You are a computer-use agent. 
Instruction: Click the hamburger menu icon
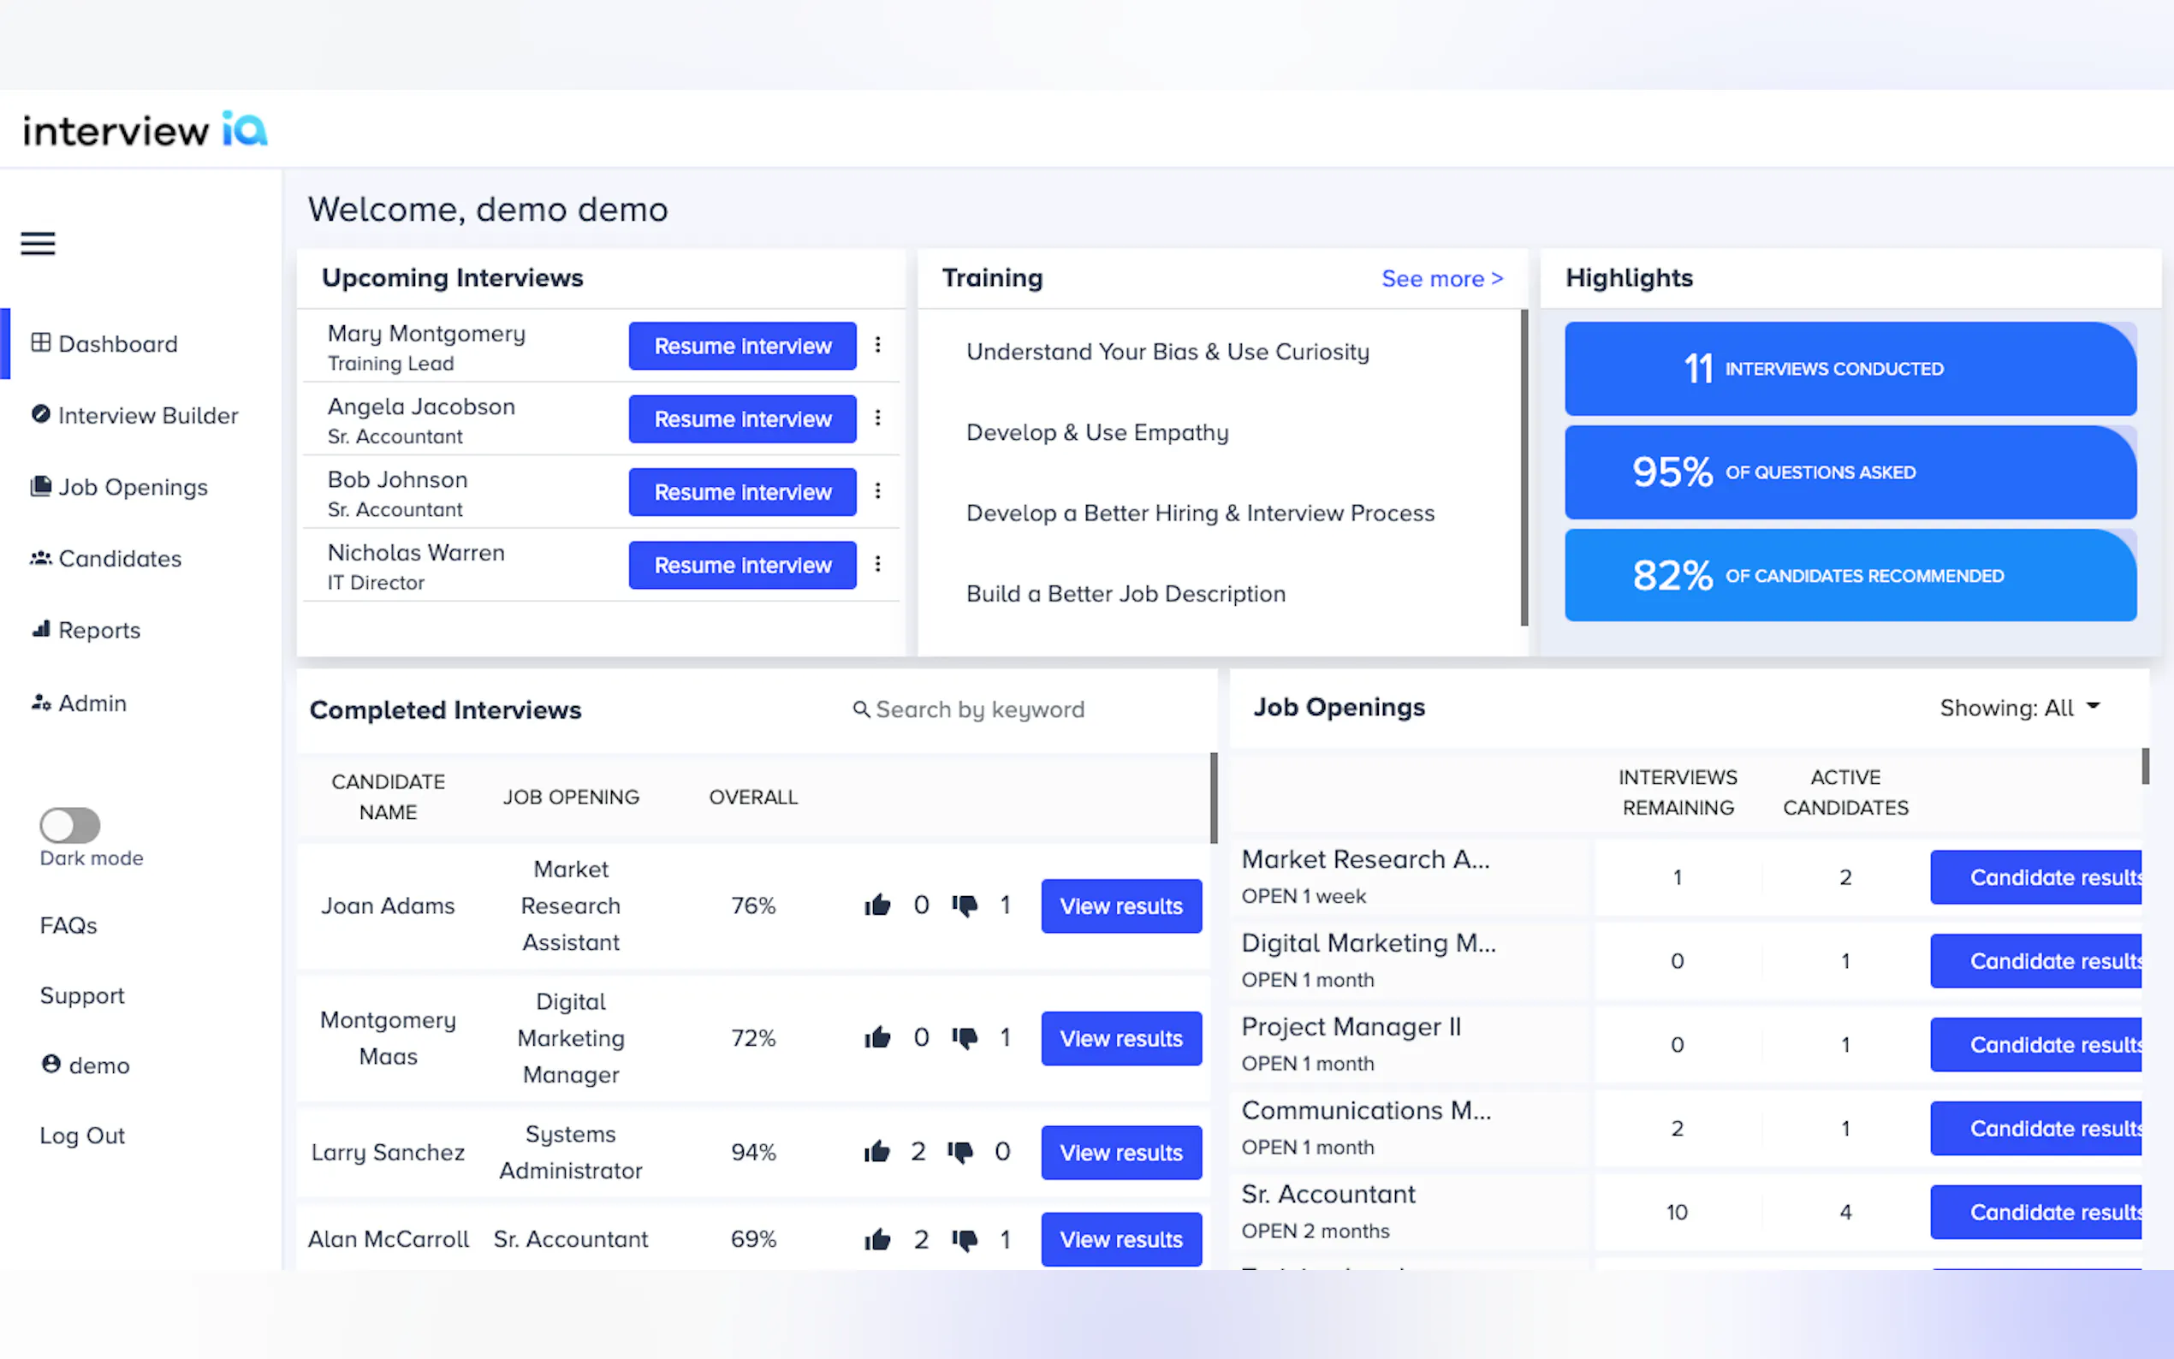(38, 244)
